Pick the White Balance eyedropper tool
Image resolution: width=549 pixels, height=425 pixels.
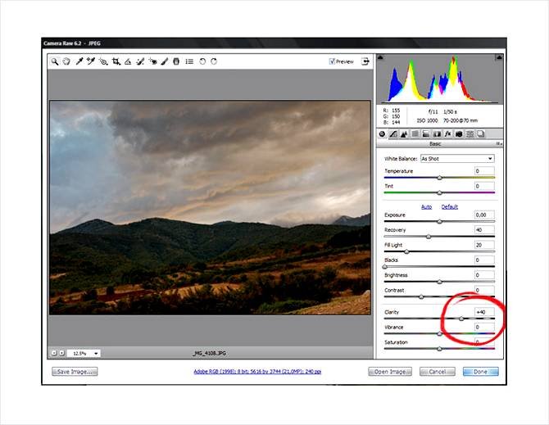click(79, 61)
